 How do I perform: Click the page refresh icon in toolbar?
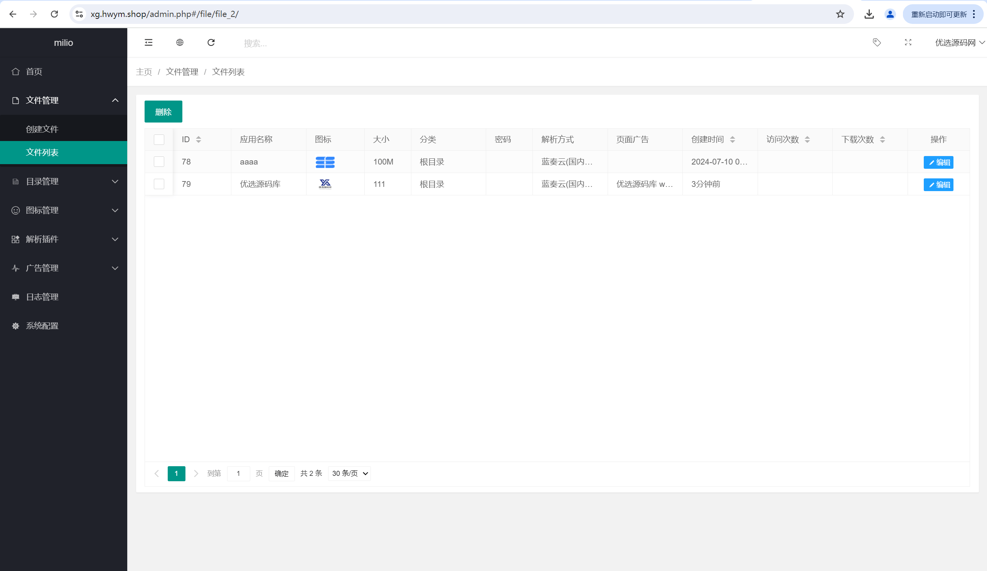(211, 42)
